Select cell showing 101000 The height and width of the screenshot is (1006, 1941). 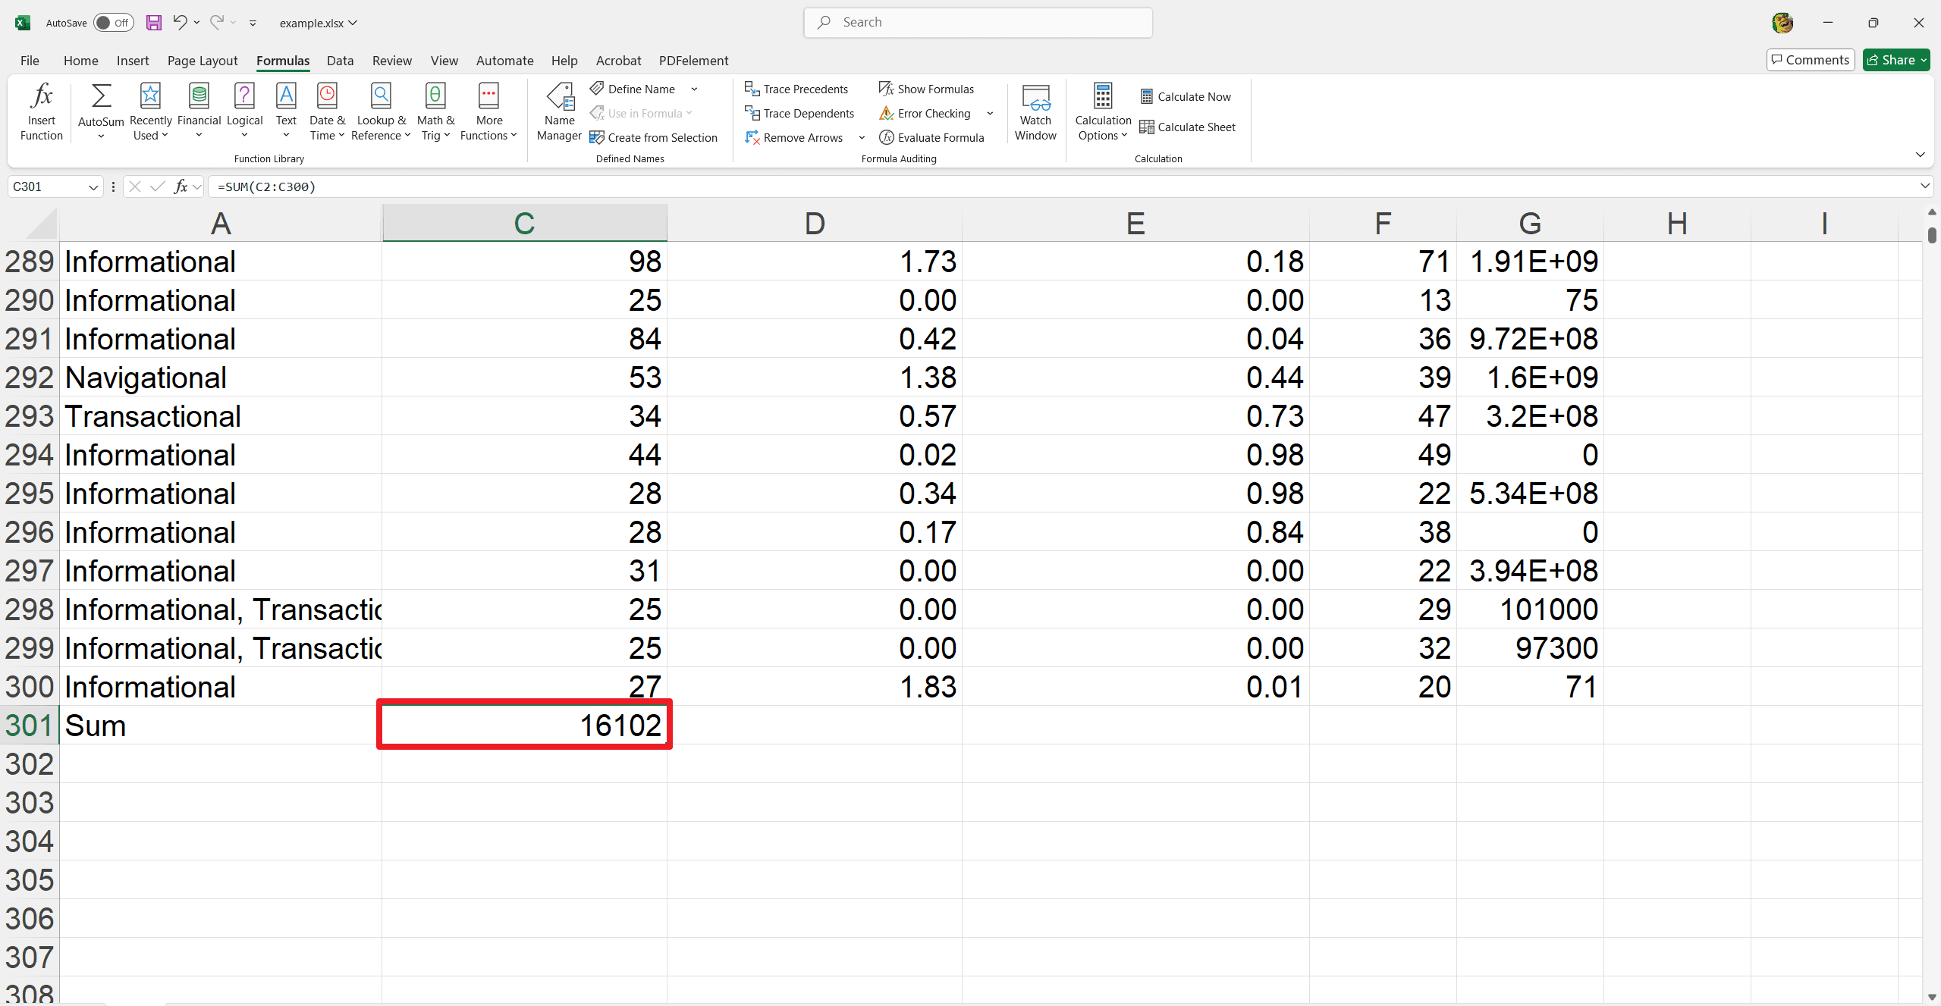[1530, 609]
